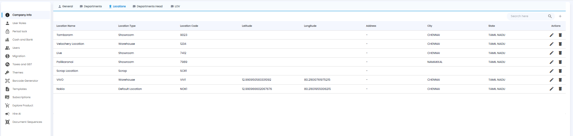Click longitude value 80.21831955006215

click(317, 89)
